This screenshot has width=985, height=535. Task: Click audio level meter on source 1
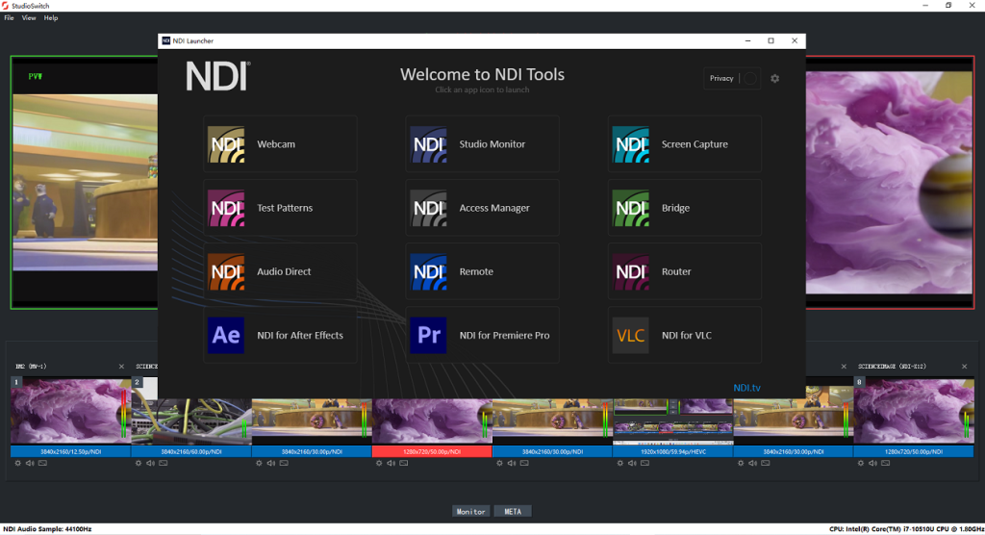tap(124, 414)
